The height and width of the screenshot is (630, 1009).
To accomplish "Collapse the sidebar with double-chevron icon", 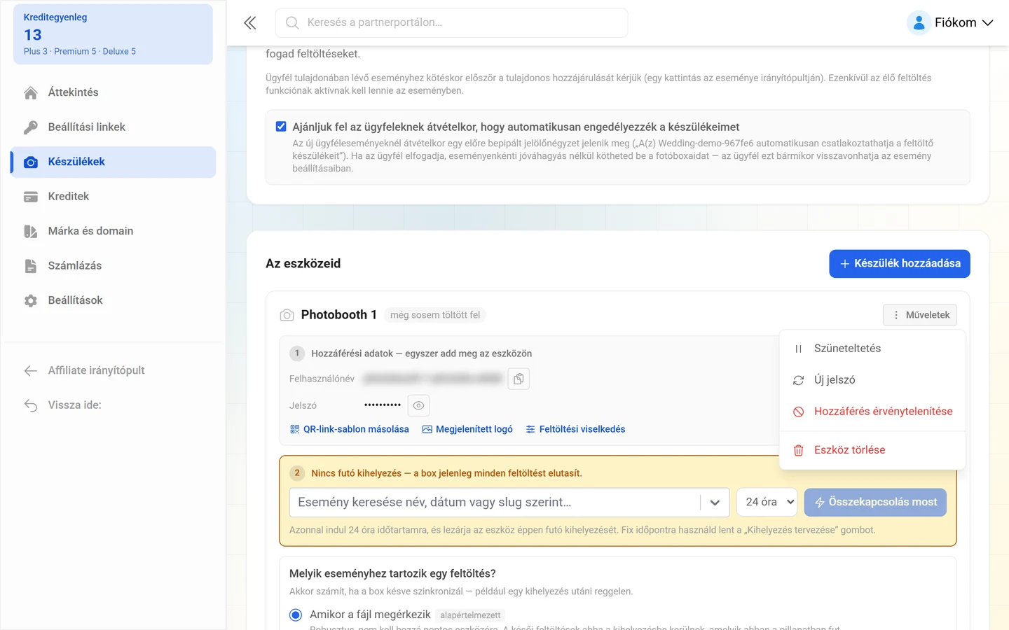I will (x=250, y=23).
